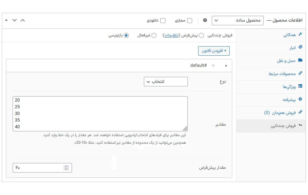Go to the ویژگی‌ها tab

(271, 87)
